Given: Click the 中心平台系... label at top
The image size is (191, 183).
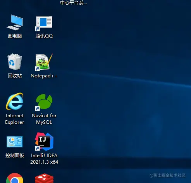Looking at the screenshot, I should coord(73,3).
